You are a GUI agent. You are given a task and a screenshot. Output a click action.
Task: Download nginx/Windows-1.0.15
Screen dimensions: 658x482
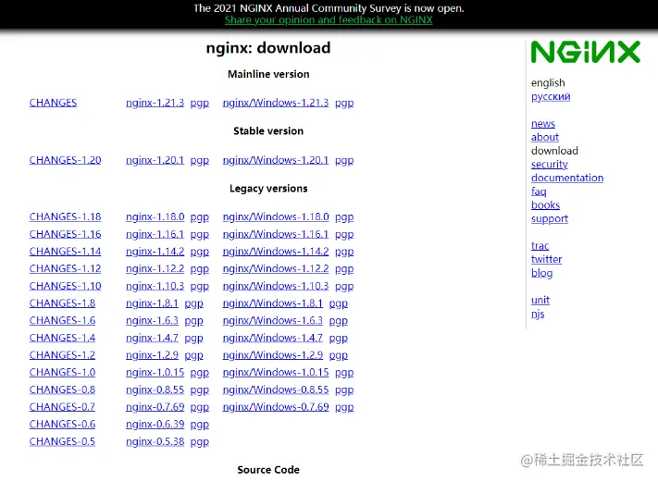point(276,373)
